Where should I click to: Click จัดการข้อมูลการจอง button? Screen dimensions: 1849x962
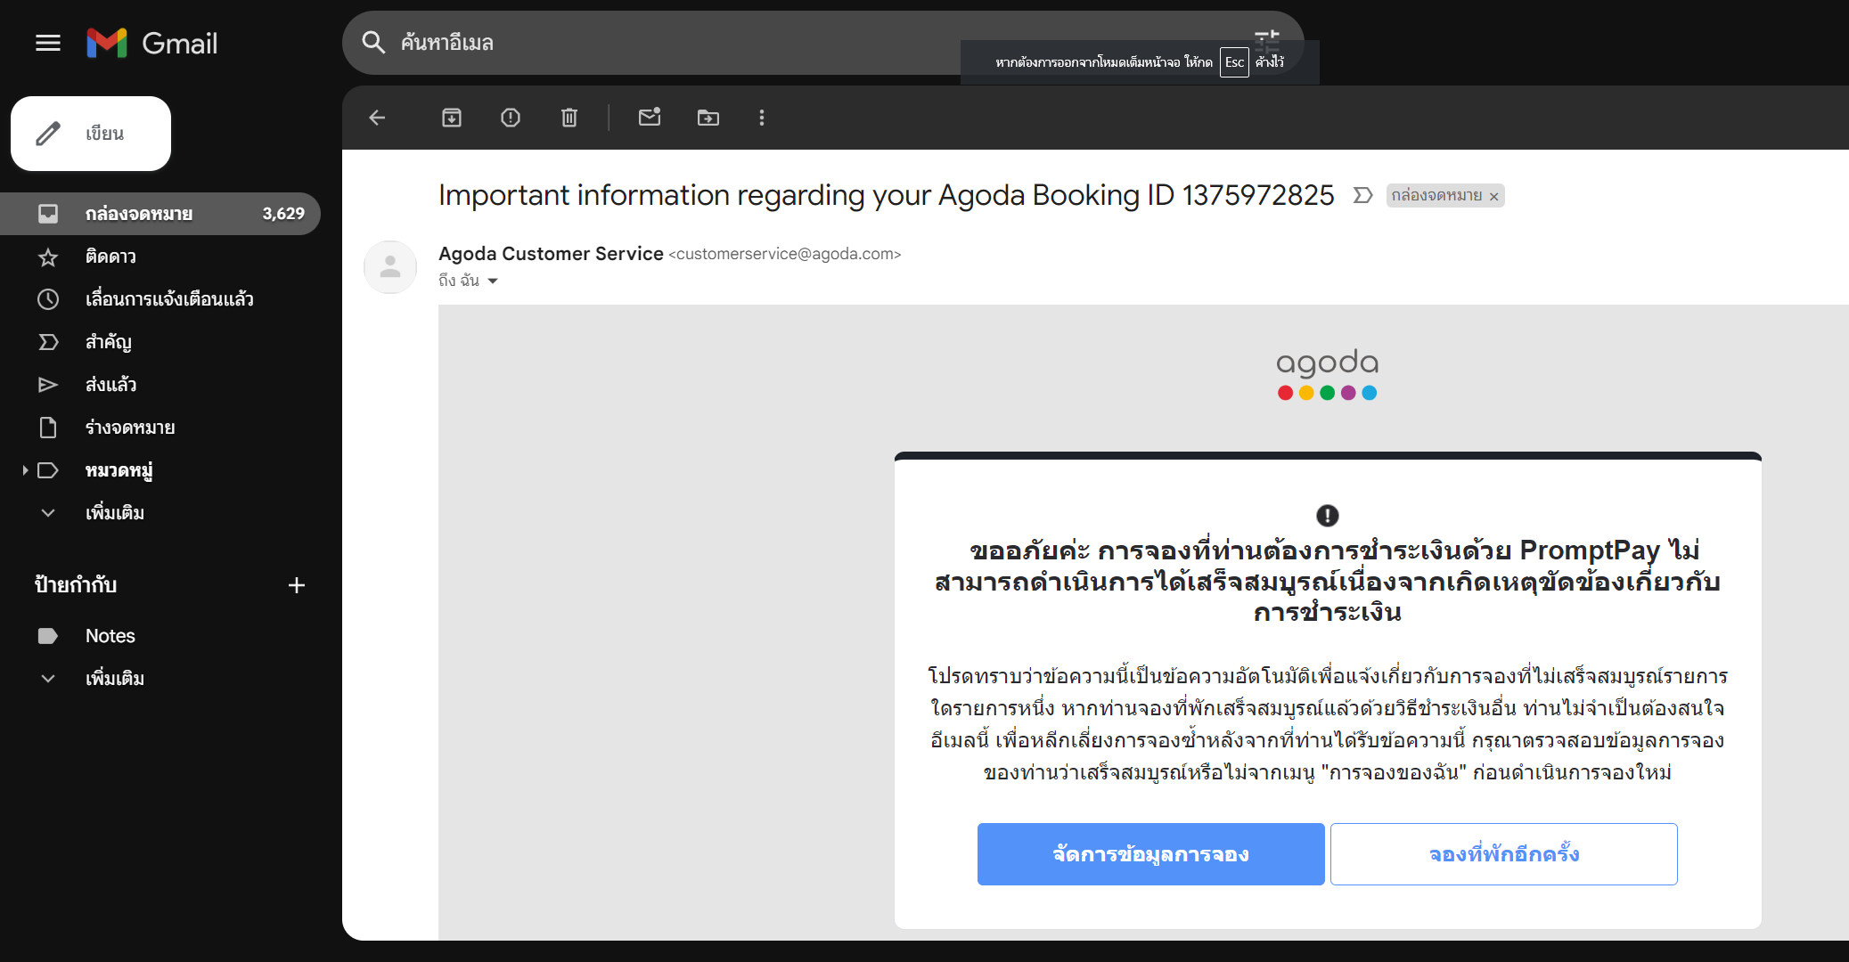tap(1150, 854)
